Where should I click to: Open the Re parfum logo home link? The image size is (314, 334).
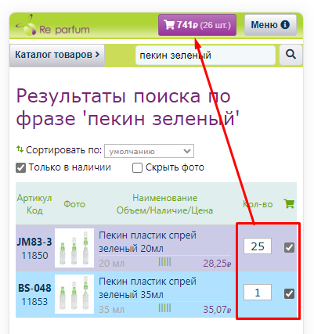click(x=52, y=26)
